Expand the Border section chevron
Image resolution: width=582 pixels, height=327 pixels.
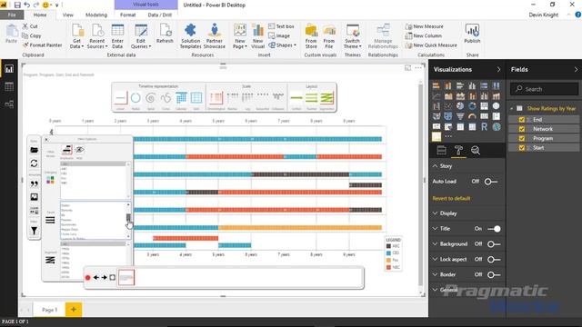tap(435, 274)
